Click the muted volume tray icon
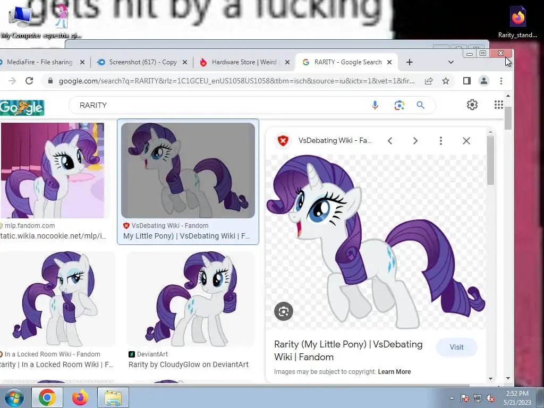 tap(490, 398)
